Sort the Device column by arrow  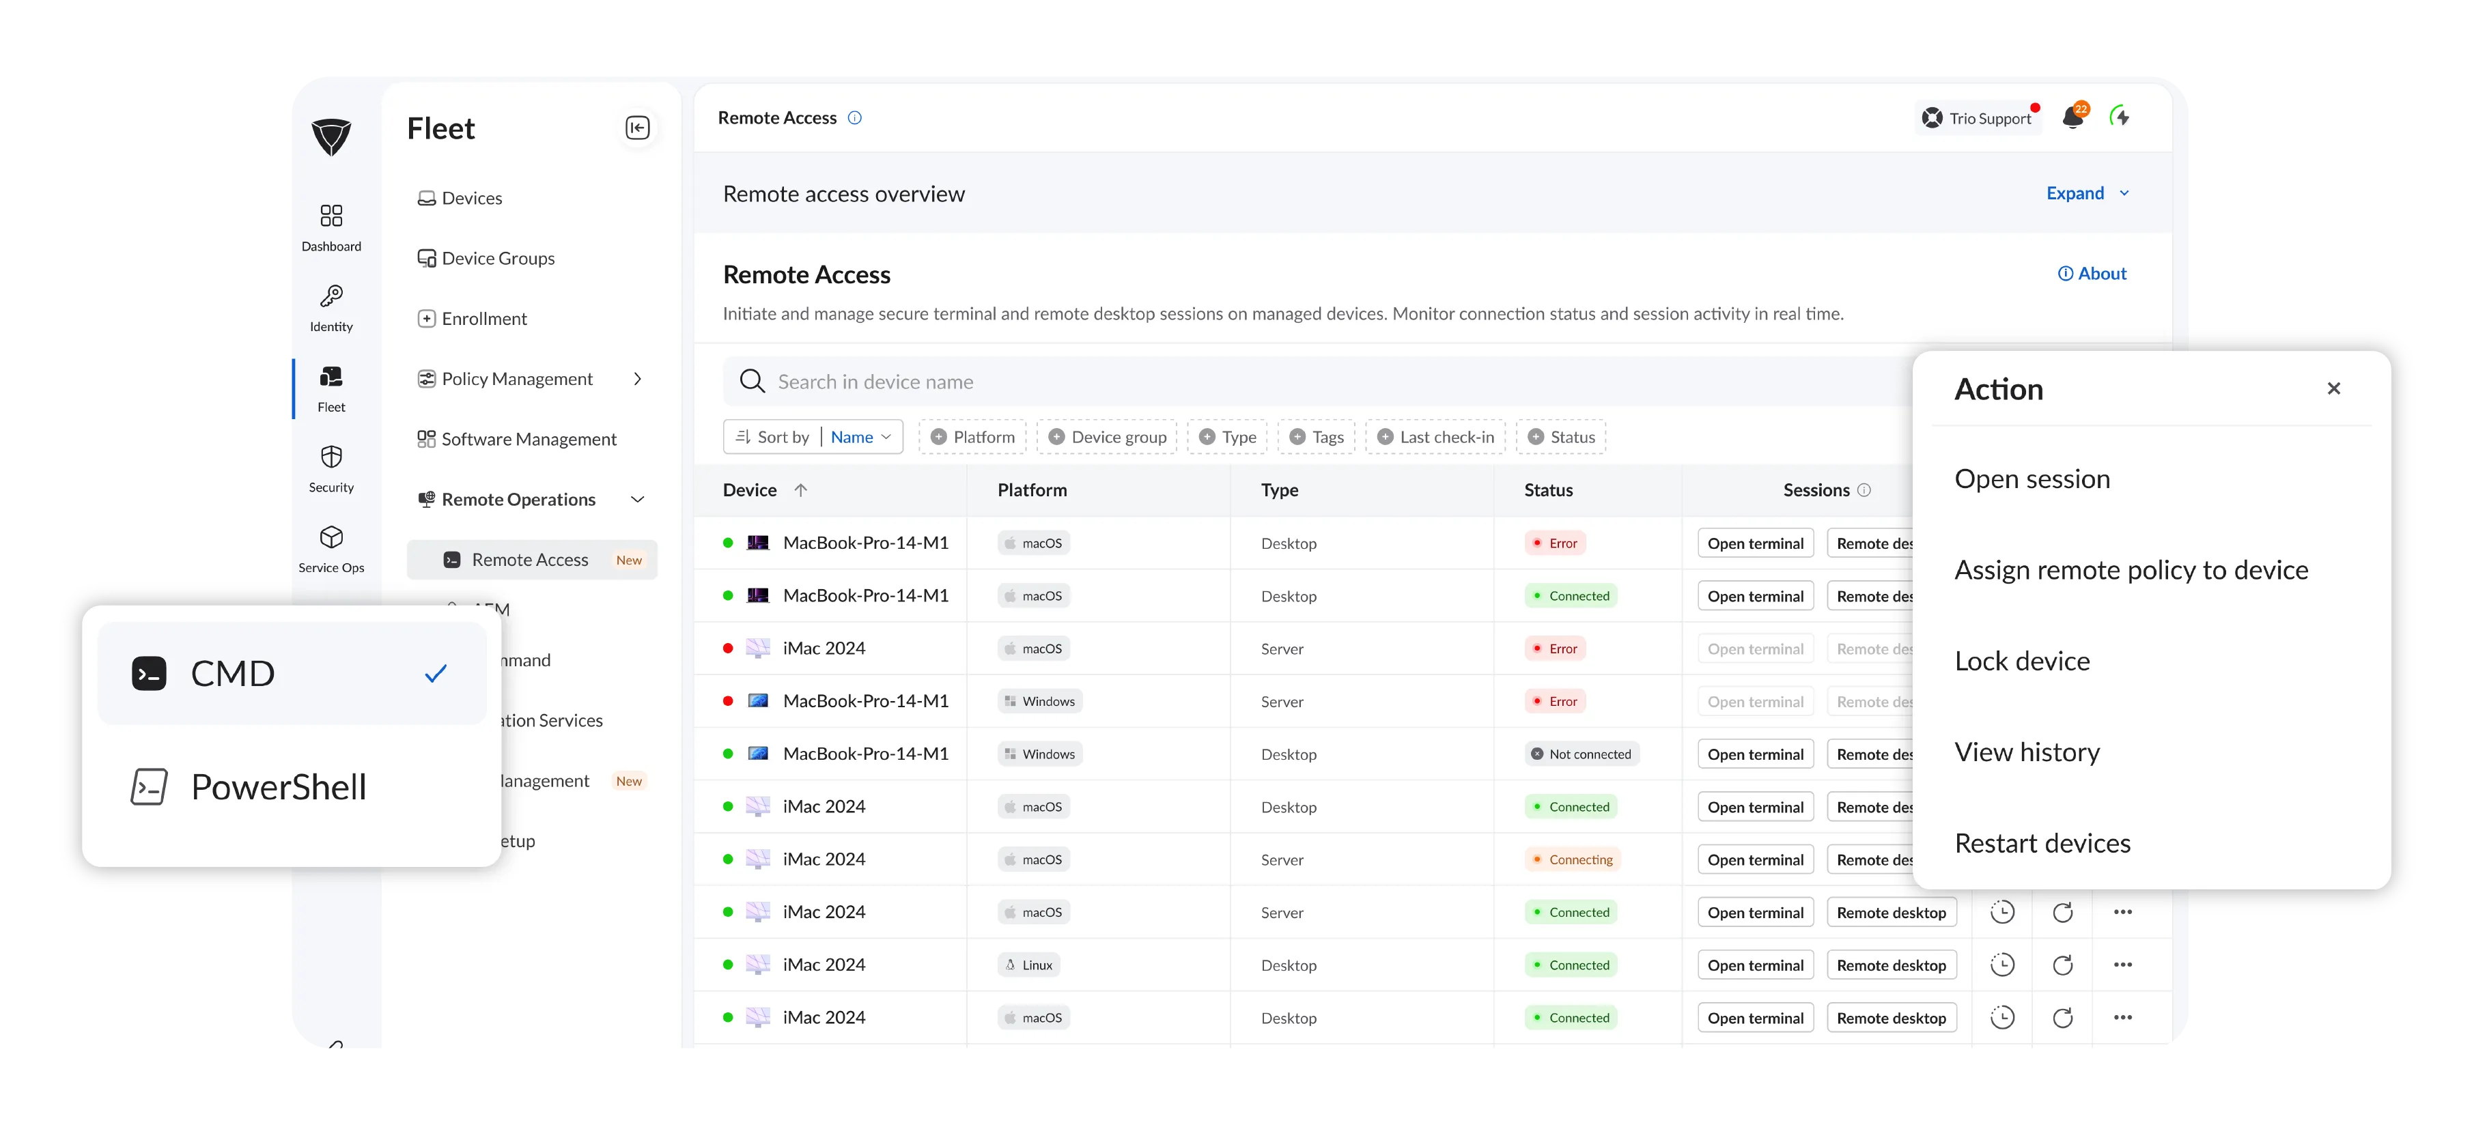[801, 489]
